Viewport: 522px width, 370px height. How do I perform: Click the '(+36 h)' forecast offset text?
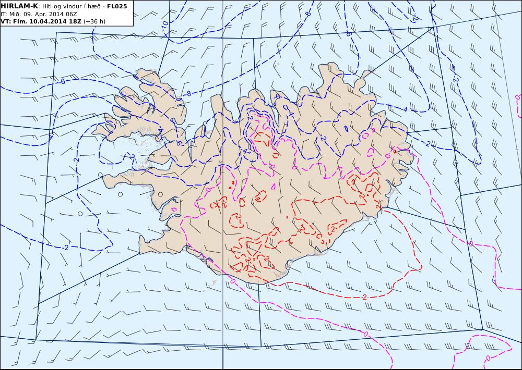pyautogui.click(x=94, y=21)
